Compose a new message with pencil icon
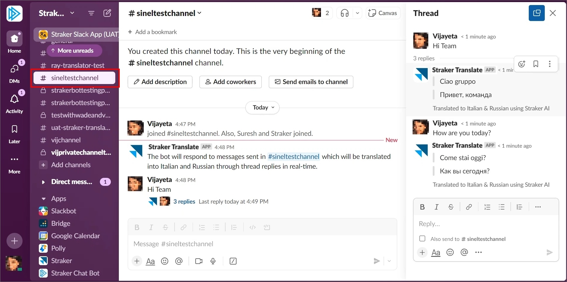567x282 pixels. pos(107,13)
